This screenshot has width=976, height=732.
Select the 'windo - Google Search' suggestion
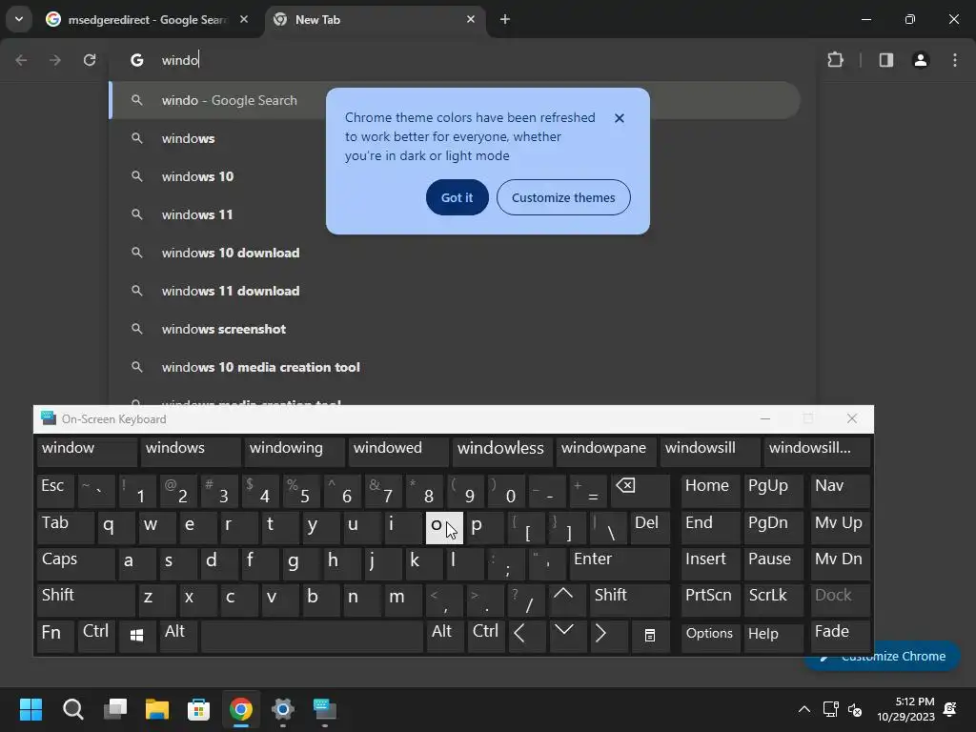(x=455, y=100)
